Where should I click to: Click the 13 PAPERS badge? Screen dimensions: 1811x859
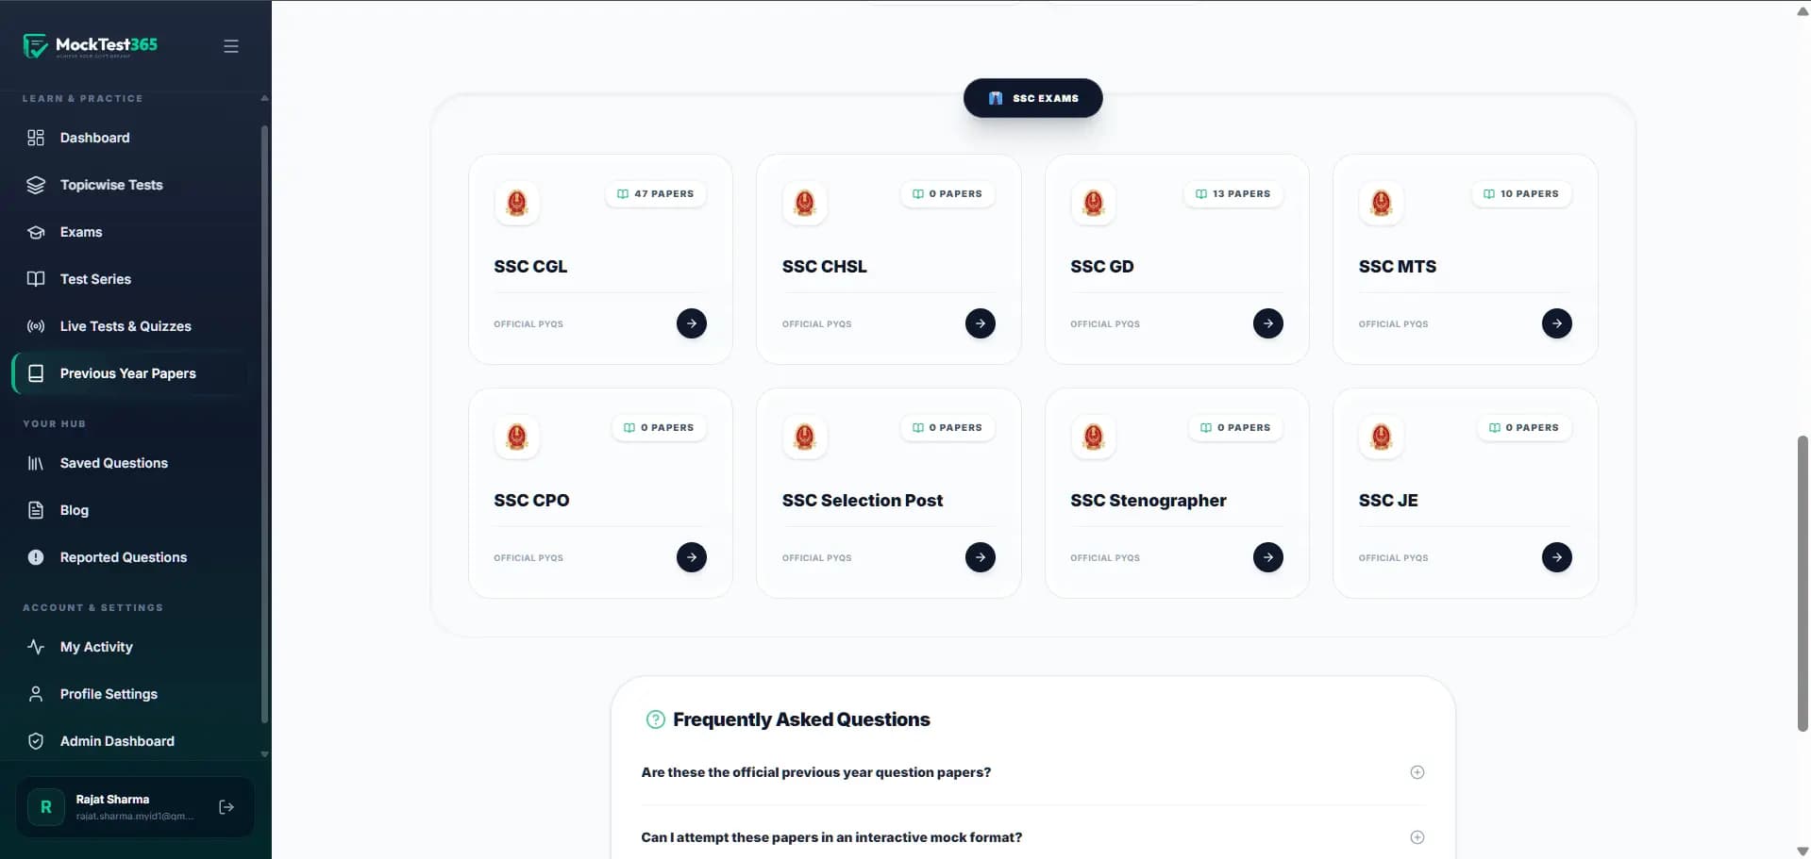click(x=1232, y=193)
